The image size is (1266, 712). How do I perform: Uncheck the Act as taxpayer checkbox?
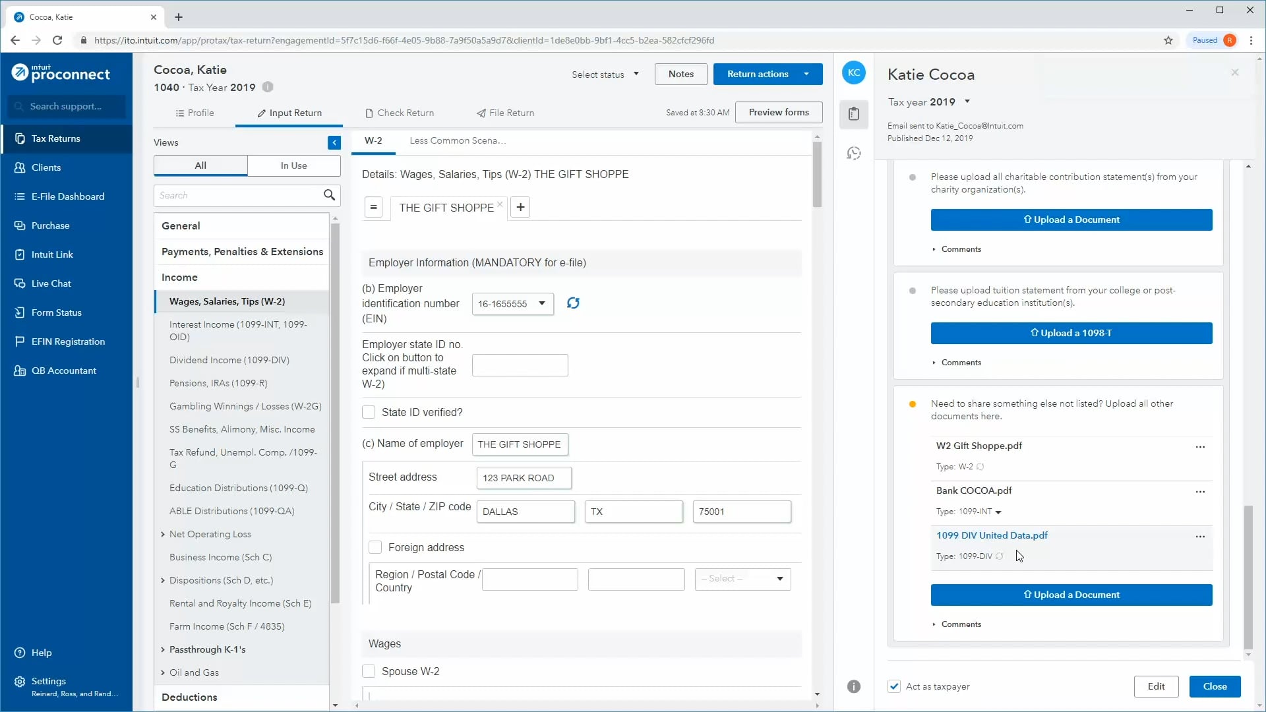[893, 686]
